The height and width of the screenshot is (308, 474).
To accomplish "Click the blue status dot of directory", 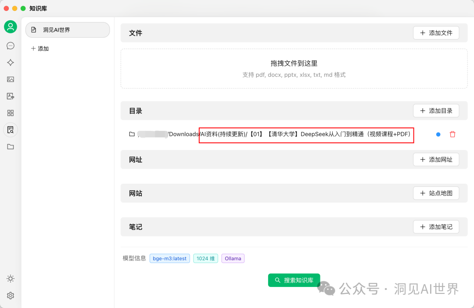I will pyautogui.click(x=438, y=134).
